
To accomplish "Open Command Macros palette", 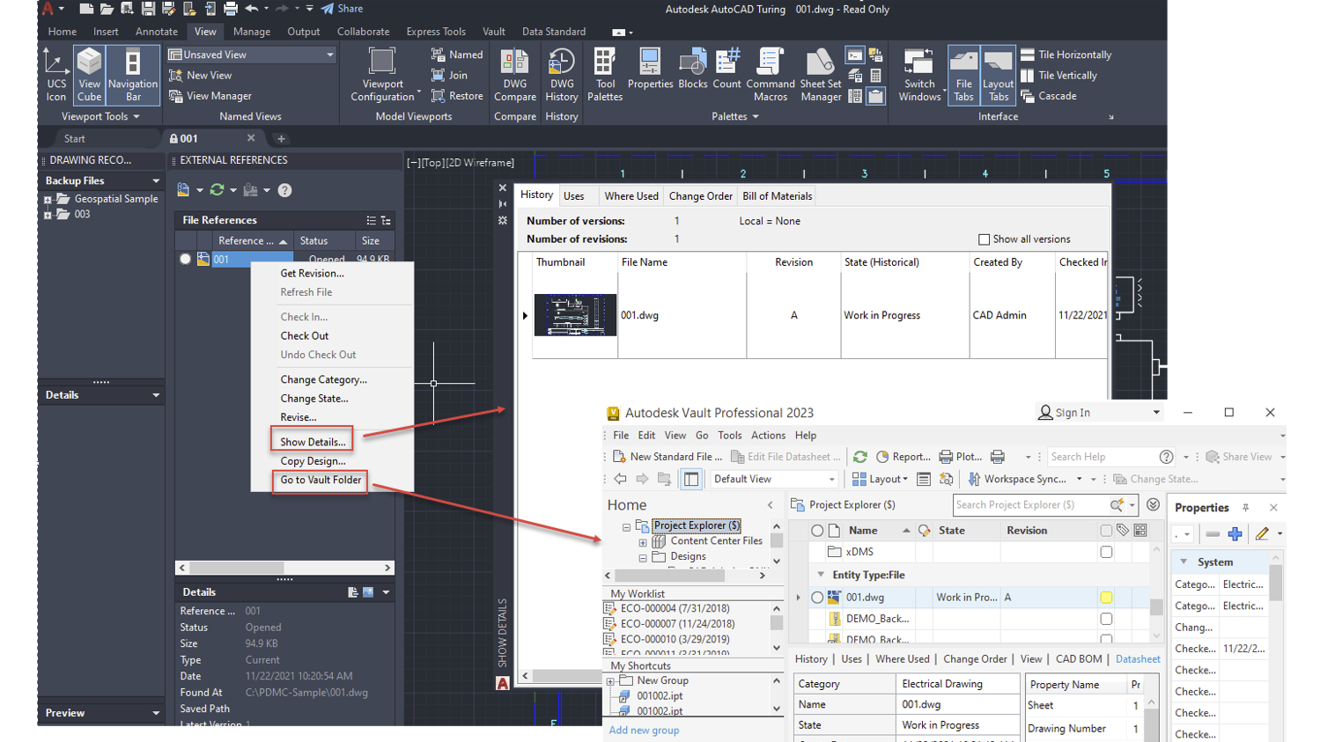I will tap(771, 75).
